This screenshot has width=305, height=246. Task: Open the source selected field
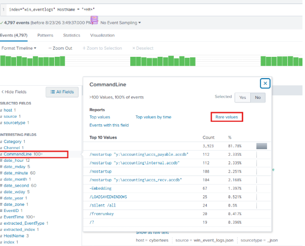point(10,116)
